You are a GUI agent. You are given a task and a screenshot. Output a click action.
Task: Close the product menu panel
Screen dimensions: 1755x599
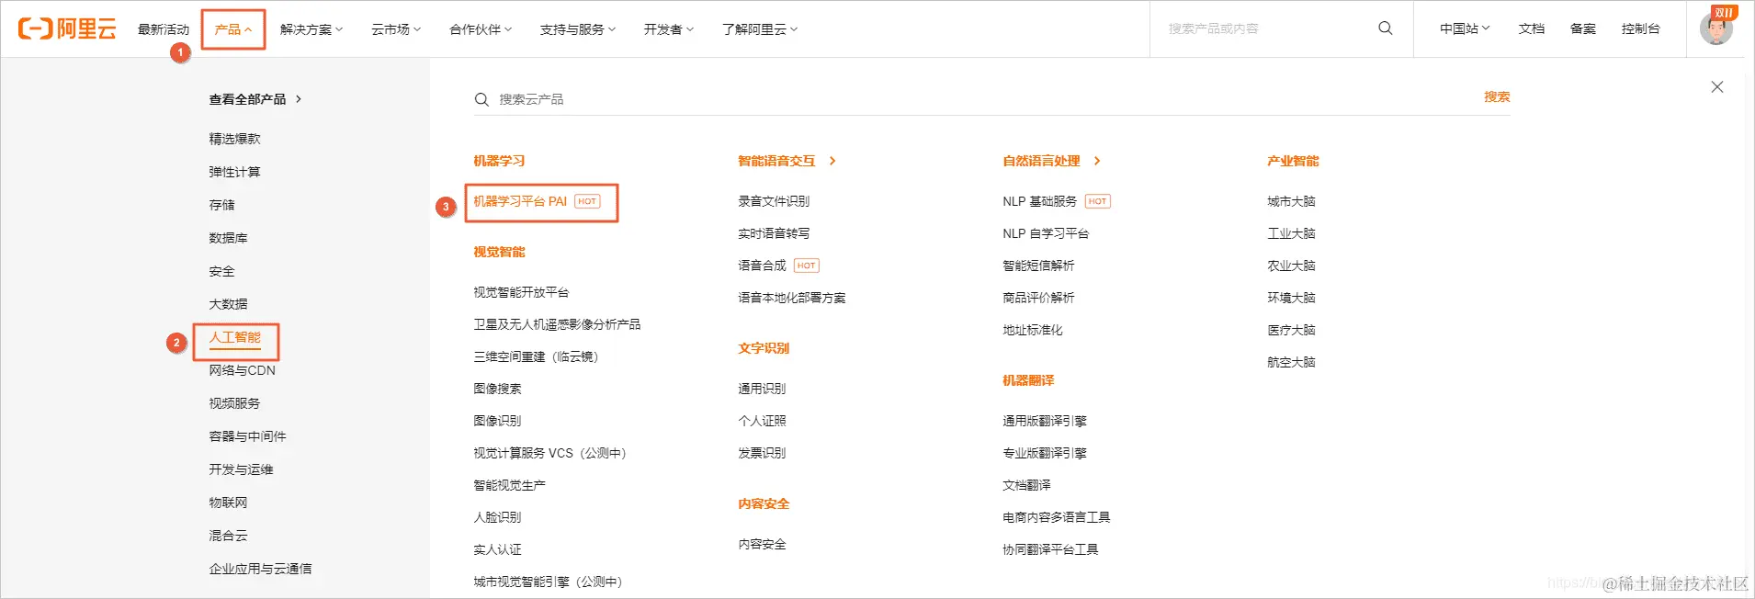click(x=1717, y=87)
